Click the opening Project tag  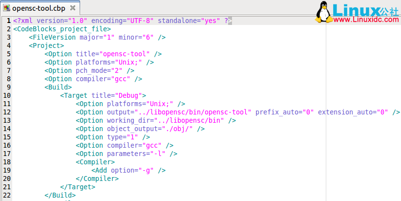tap(46, 46)
